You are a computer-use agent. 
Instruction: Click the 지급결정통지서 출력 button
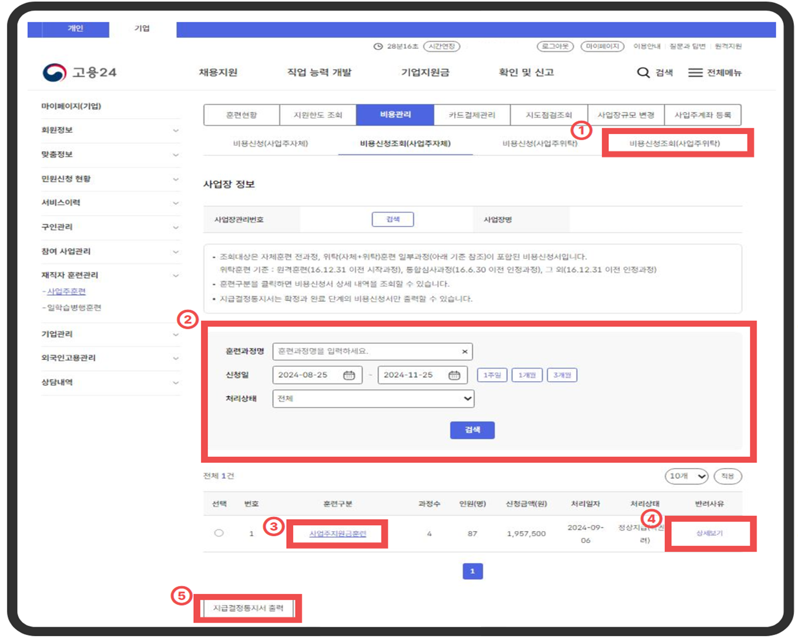(248, 608)
